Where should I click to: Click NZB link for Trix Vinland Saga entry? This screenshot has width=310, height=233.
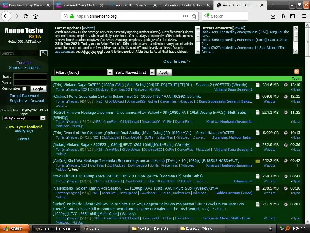point(84,89)
